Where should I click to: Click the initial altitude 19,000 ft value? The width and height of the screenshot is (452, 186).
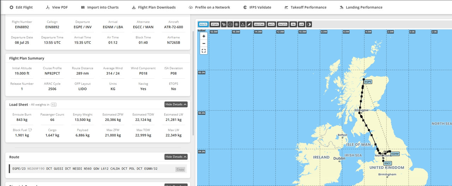[x=22, y=73]
